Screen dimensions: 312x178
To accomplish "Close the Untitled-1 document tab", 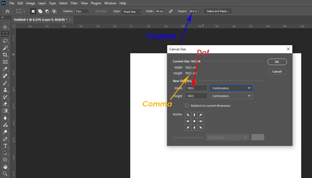I will [70, 20].
